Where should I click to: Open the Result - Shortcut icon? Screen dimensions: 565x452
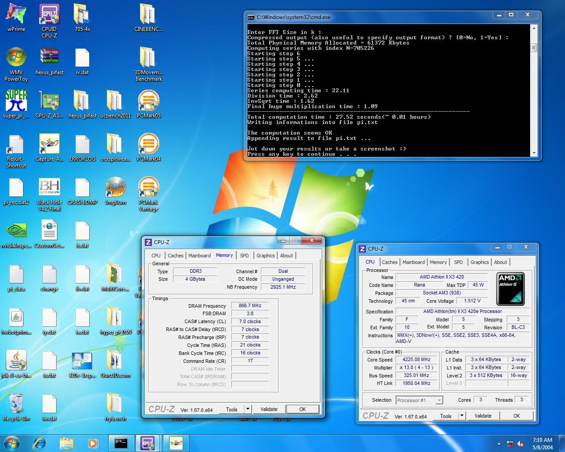point(16,151)
